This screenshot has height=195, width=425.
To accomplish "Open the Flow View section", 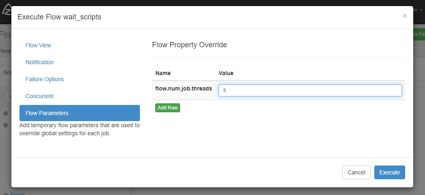I will point(39,45).
